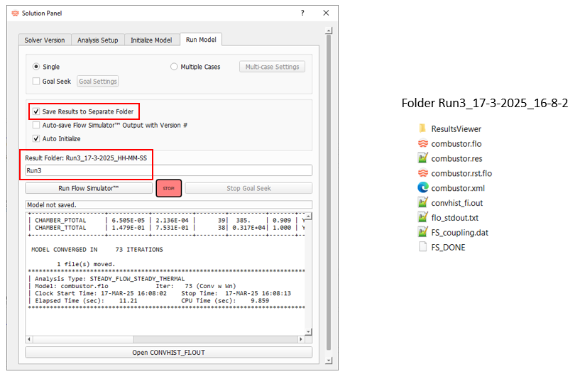Enable Auto-save Flow Simulator Output with Version
The image size is (580, 374).
pos(36,125)
